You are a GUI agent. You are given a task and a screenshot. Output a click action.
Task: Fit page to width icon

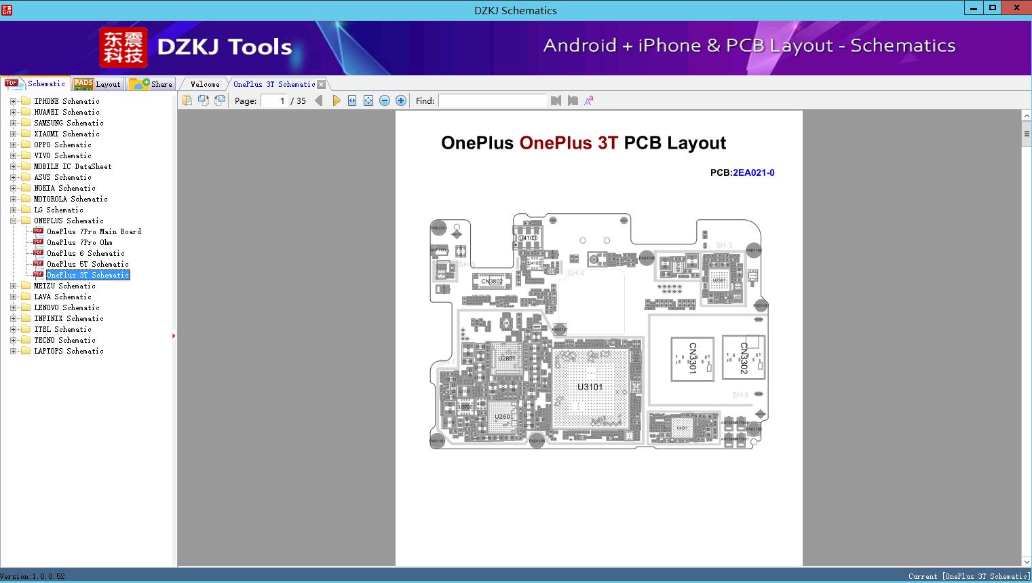(352, 100)
